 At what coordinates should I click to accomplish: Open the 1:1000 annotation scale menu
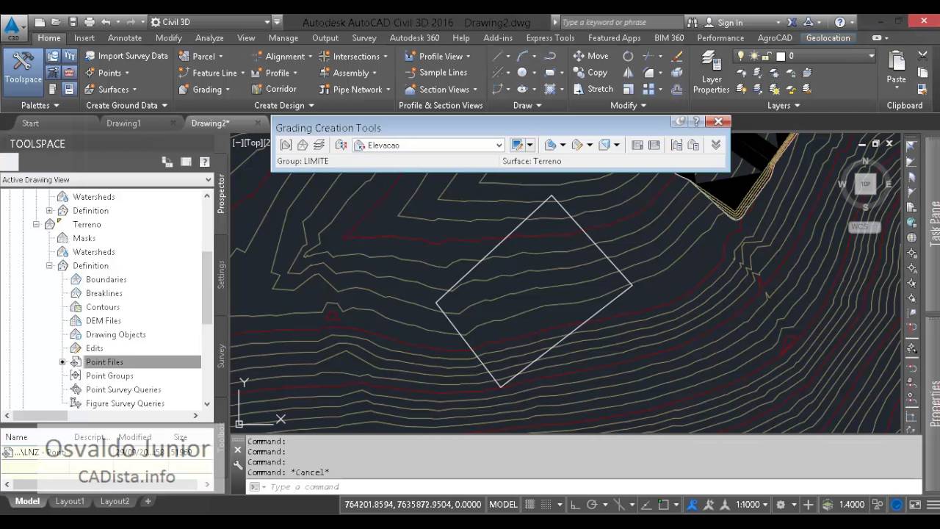(x=752, y=505)
